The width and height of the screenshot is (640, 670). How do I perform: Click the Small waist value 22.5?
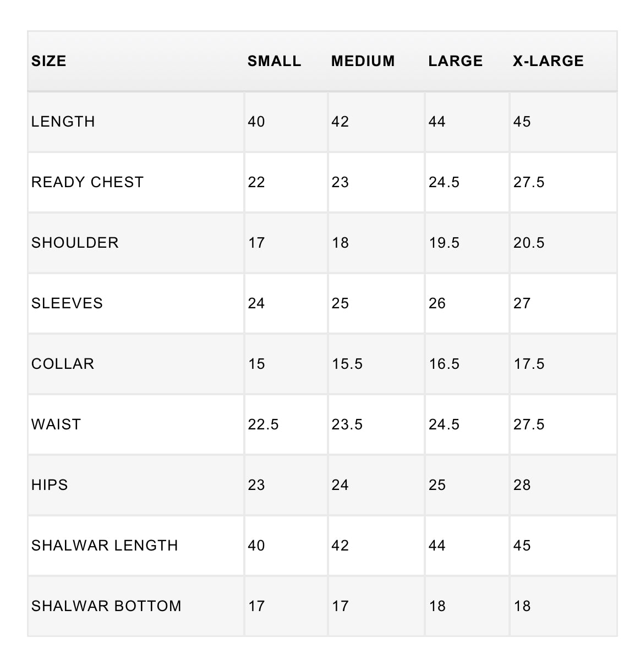tap(263, 424)
